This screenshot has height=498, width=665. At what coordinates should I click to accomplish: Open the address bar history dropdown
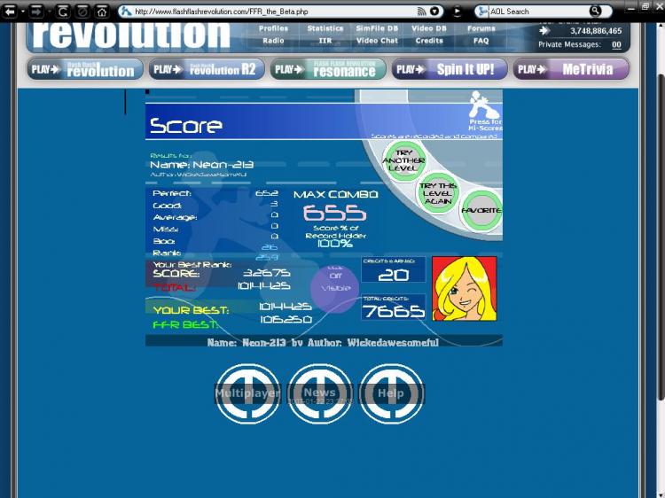(x=434, y=12)
